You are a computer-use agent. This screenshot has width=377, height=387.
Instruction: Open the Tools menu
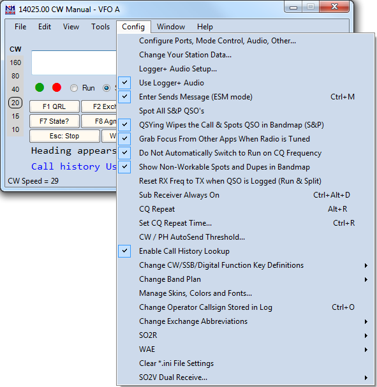point(101,27)
